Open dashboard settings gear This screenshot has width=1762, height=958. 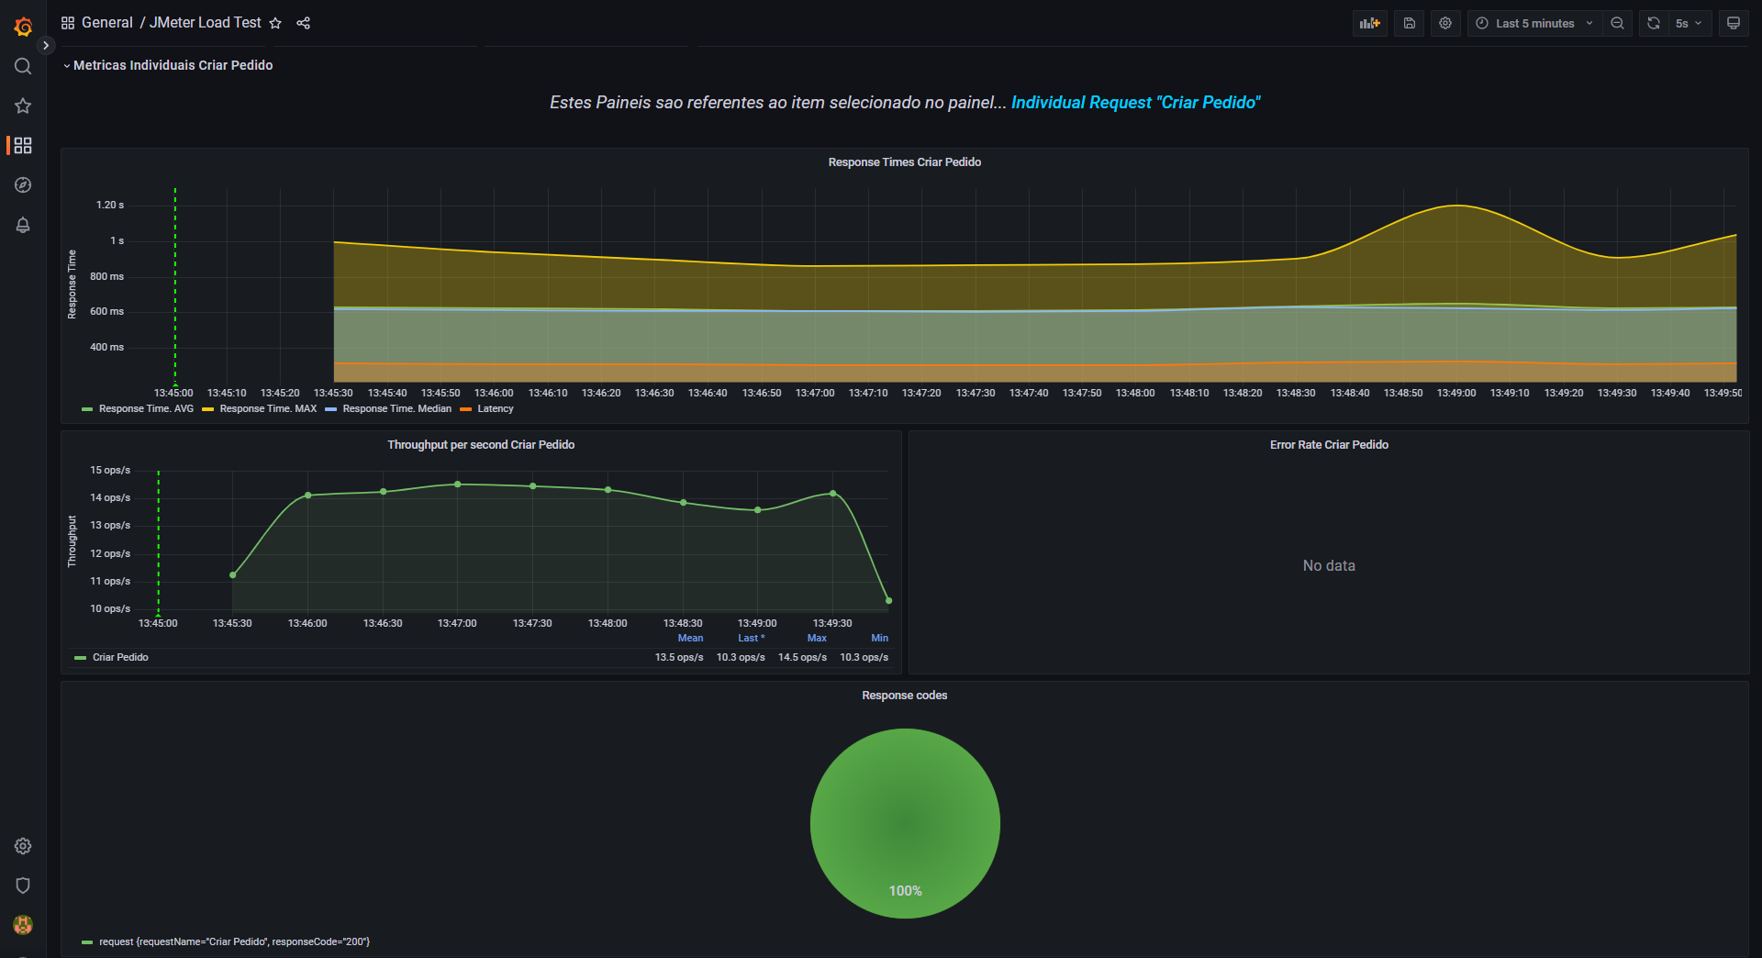click(x=1445, y=23)
